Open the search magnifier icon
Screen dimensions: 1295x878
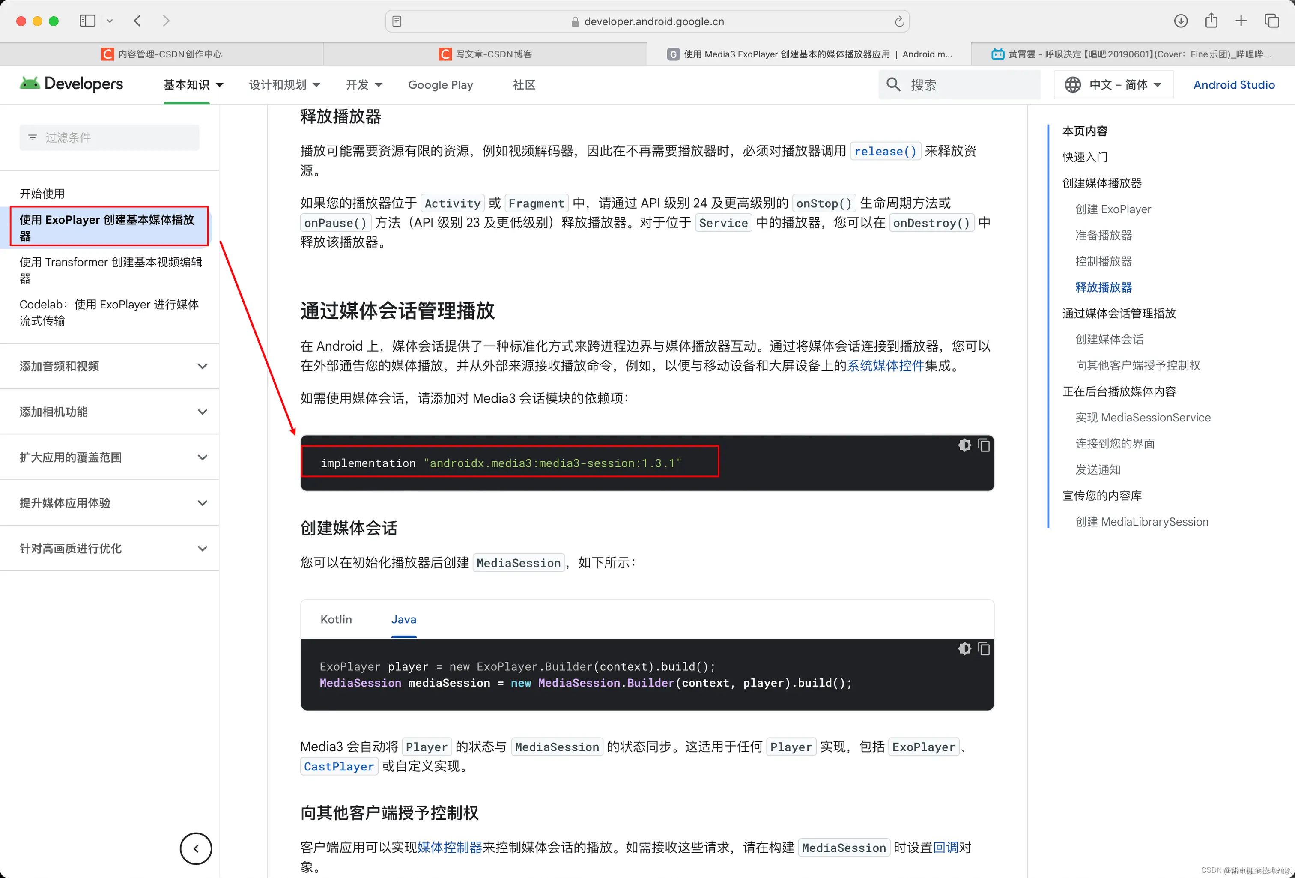click(893, 84)
